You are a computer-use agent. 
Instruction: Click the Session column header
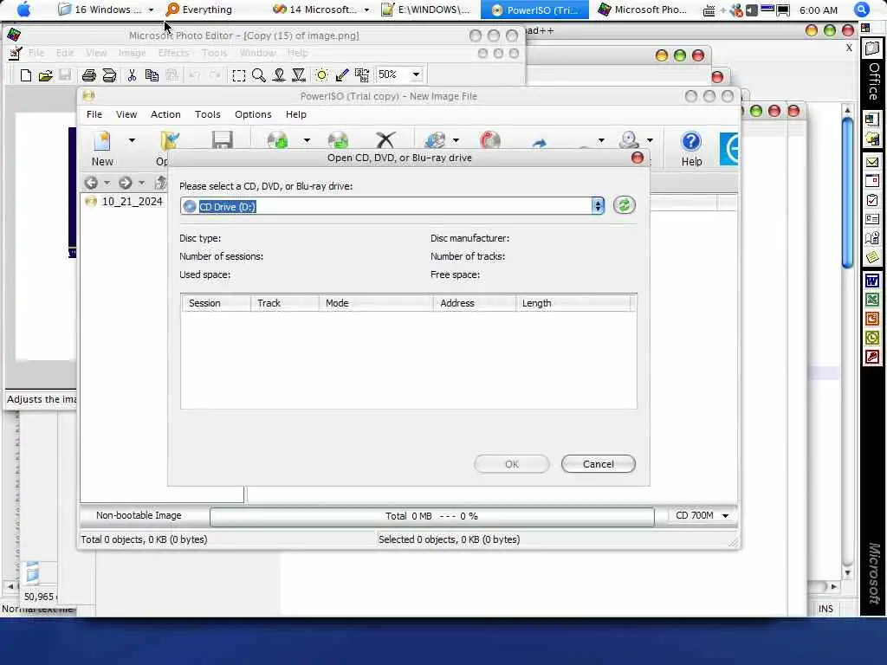216,303
